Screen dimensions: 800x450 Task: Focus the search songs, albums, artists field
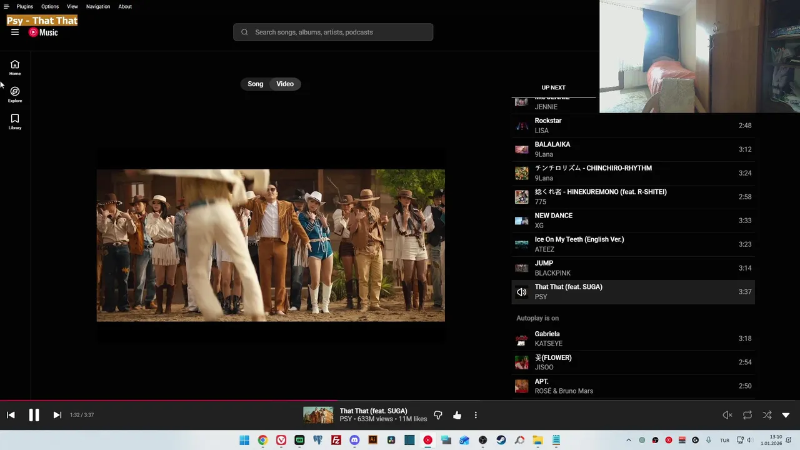pyautogui.click(x=333, y=32)
